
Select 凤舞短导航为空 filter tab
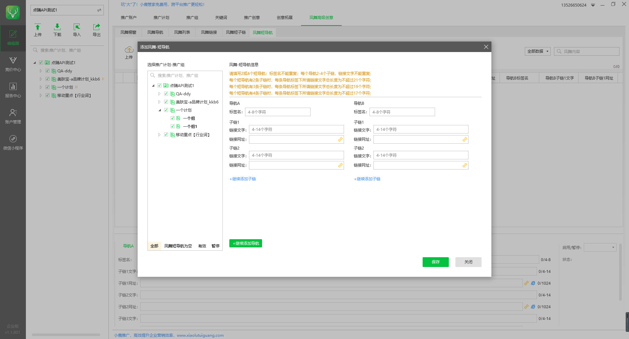[x=178, y=246]
